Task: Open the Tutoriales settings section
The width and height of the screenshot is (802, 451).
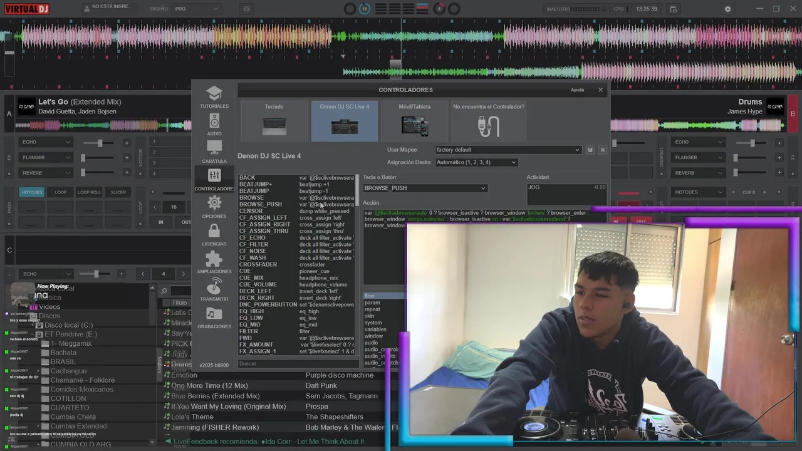Action: pos(214,97)
